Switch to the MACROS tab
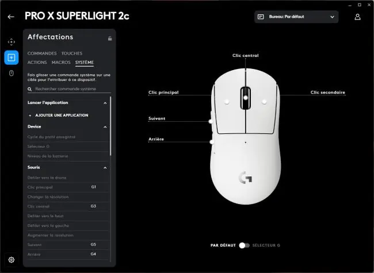 click(x=61, y=62)
